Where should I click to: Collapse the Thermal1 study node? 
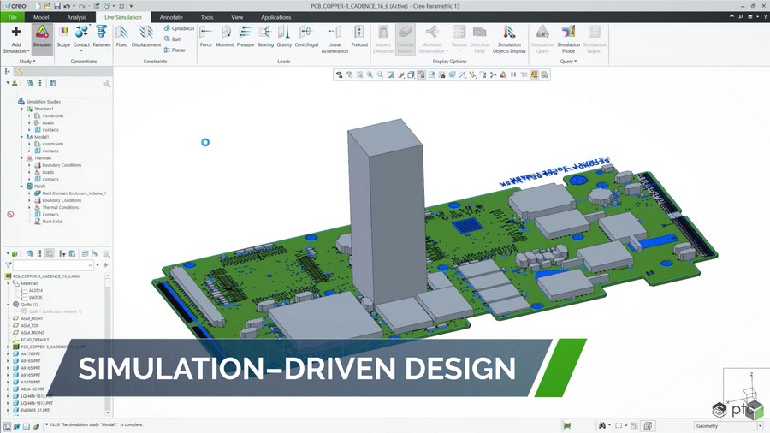(x=22, y=158)
